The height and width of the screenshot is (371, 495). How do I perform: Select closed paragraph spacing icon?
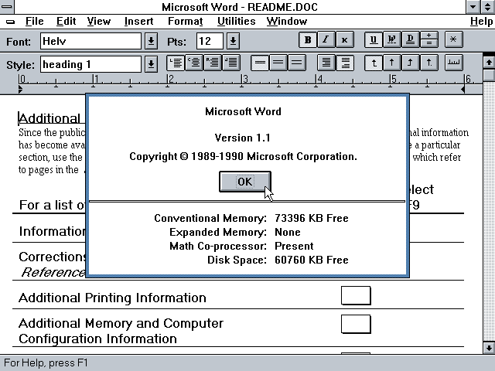pyautogui.click(x=326, y=63)
